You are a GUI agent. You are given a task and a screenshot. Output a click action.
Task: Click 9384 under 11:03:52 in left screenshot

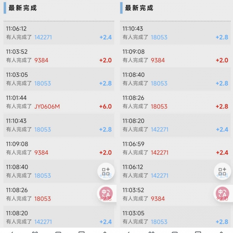click(x=41, y=60)
